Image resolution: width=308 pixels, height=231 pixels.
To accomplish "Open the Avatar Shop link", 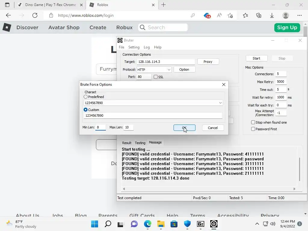I will click(64, 27).
